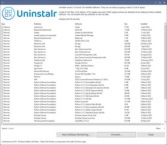Image resolution: width=167 pixels, height=145 pixels.
Task: Select Python 3.11.2 Documentation (64-bit) entry
Action: click(x=89, y=107)
